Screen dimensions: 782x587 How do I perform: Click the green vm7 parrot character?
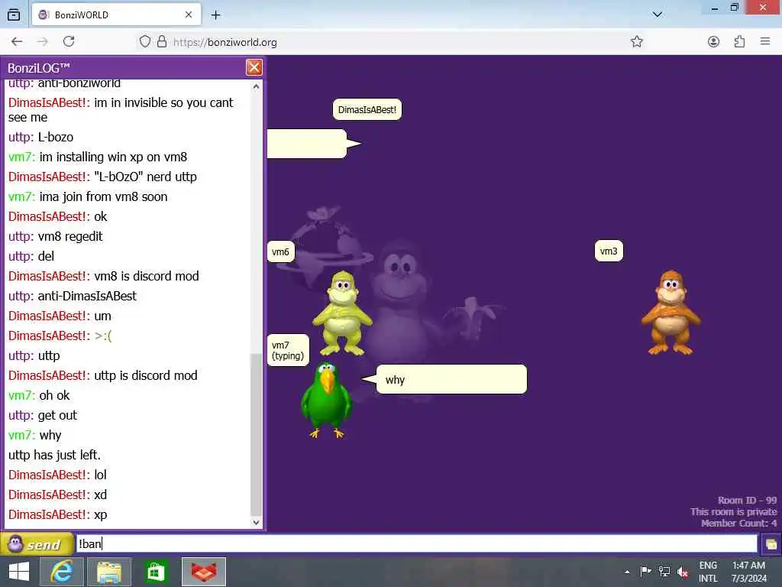coord(326,401)
